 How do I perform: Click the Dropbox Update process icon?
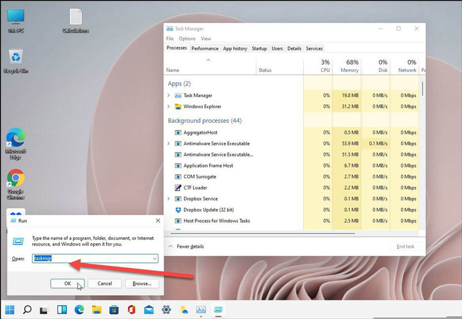(x=178, y=210)
